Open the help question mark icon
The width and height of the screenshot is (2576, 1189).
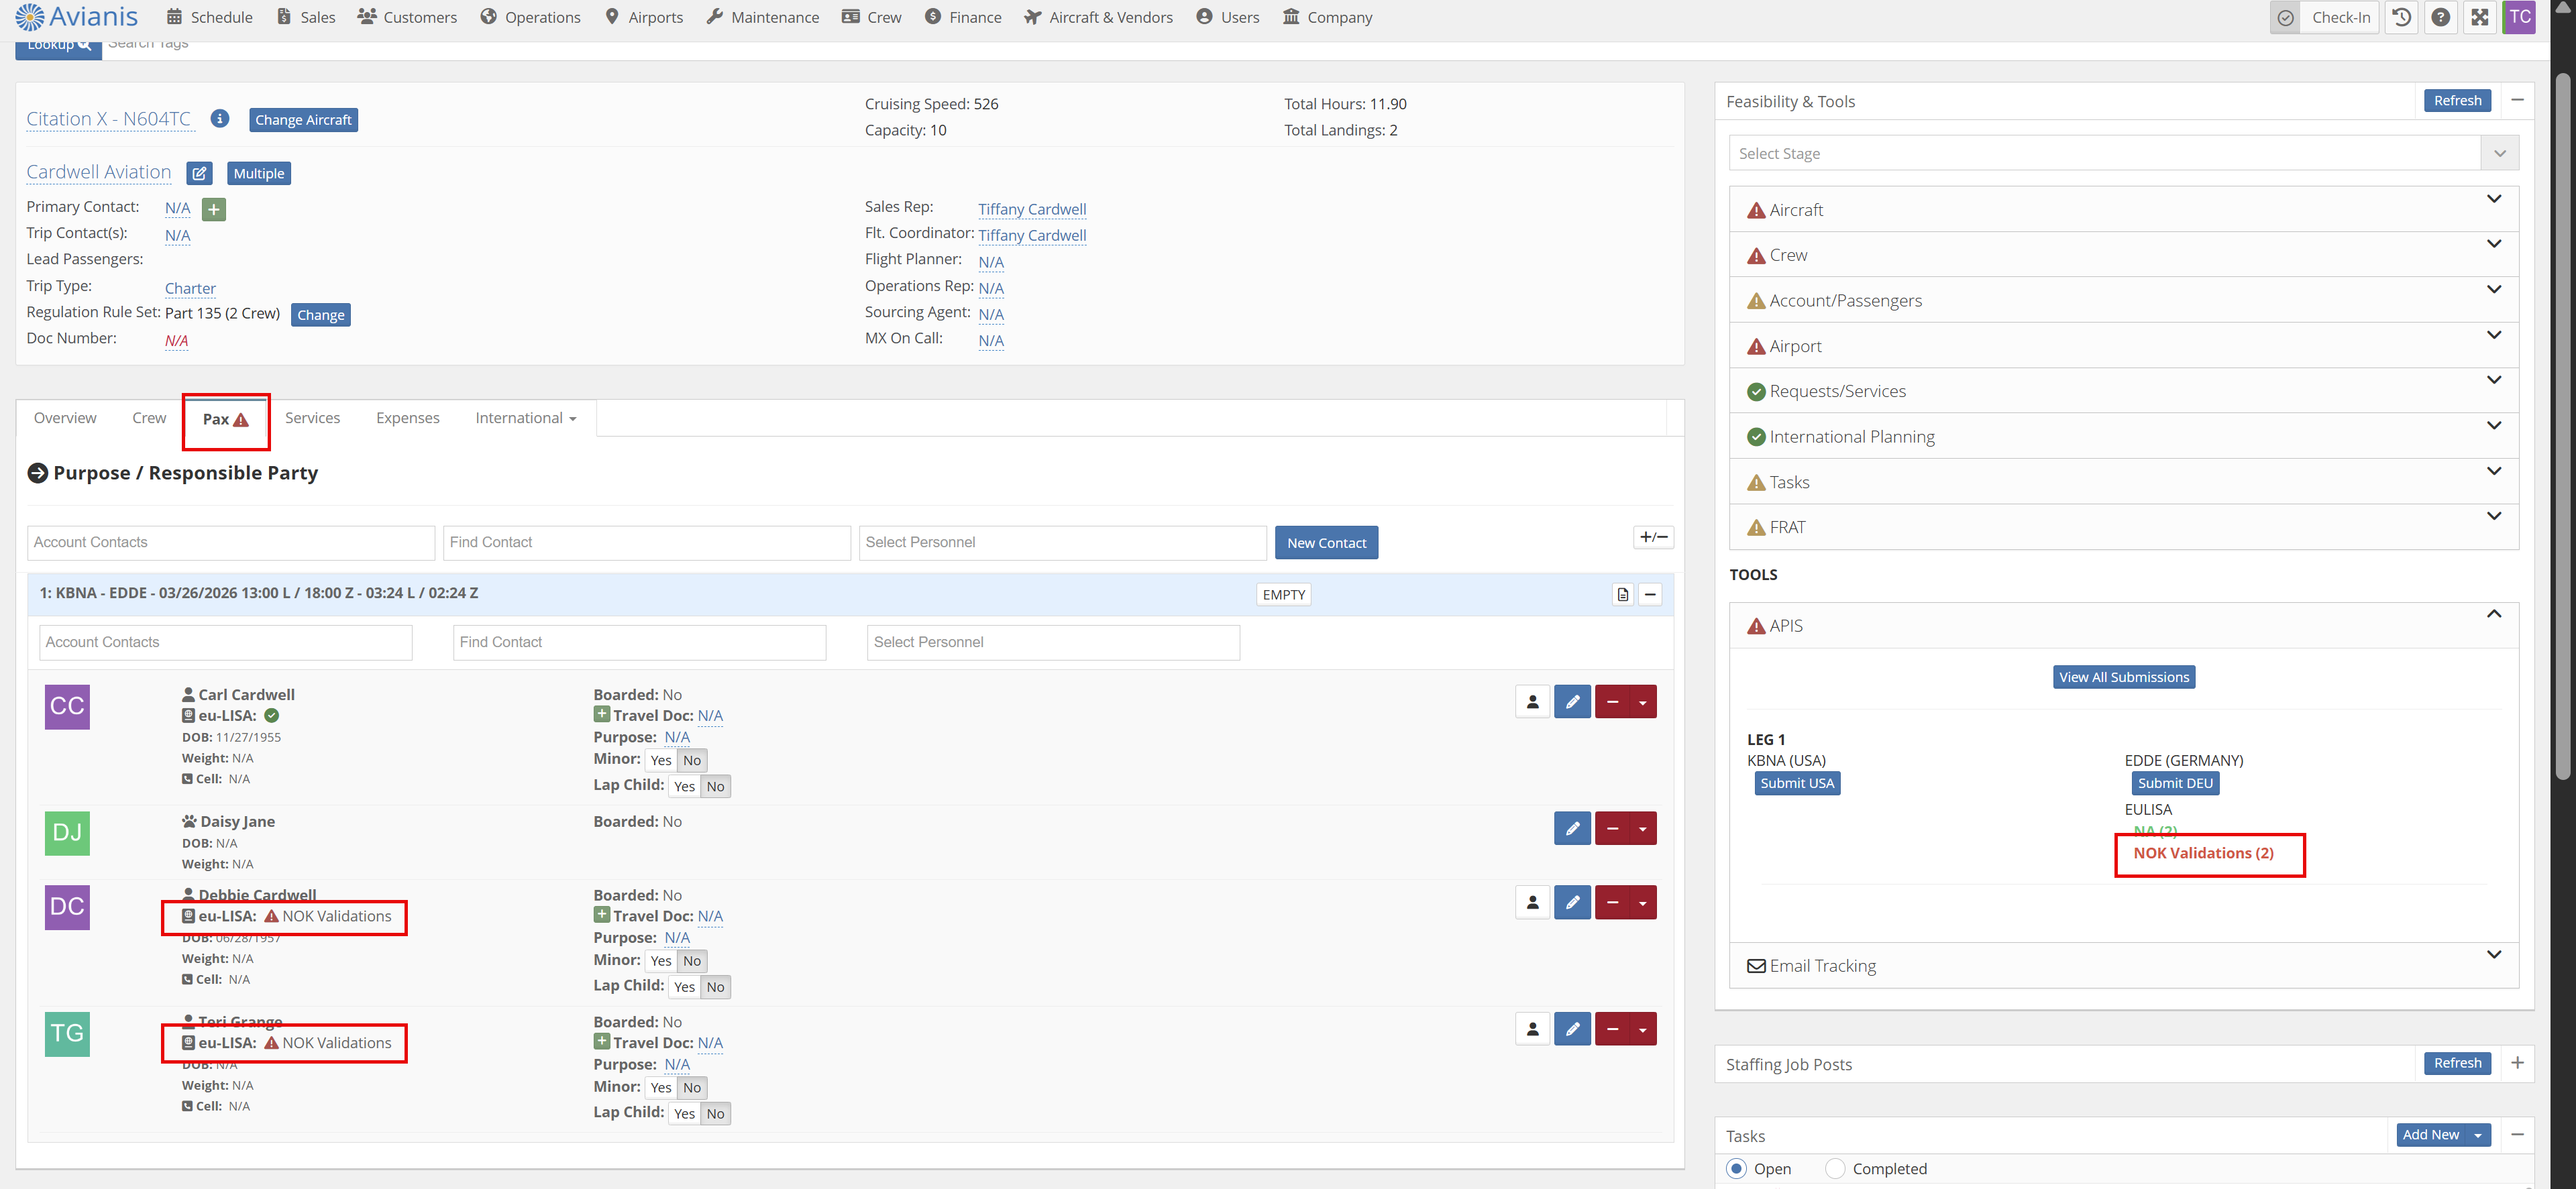click(2440, 17)
